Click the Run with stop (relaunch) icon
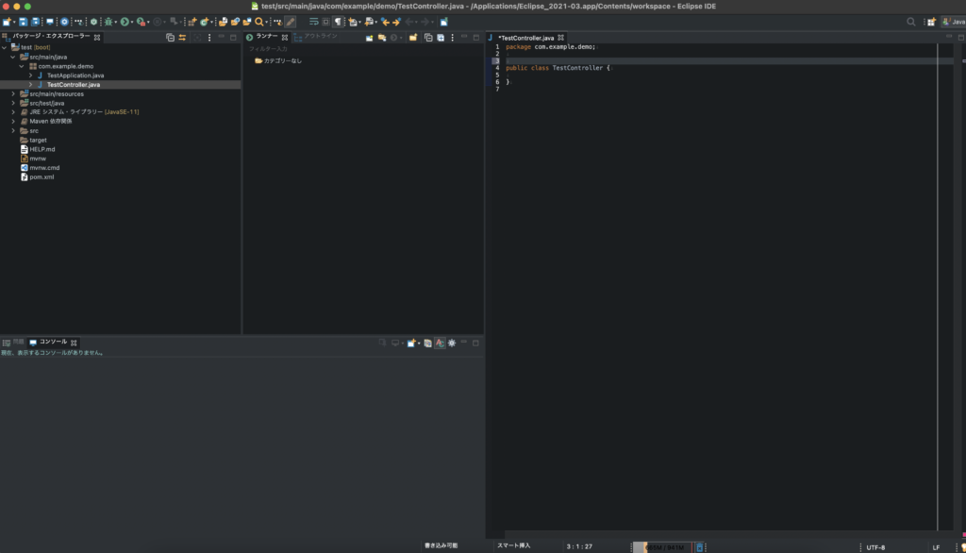This screenshot has height=553, width=966. tap(142, 22)
